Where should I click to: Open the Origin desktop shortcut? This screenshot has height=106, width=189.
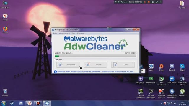pyautogui.click(x=162, y=67)
